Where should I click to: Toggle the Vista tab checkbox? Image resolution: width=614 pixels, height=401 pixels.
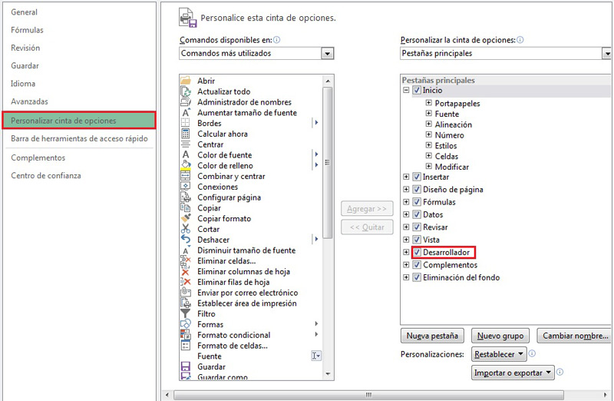[x=417, y=240]
